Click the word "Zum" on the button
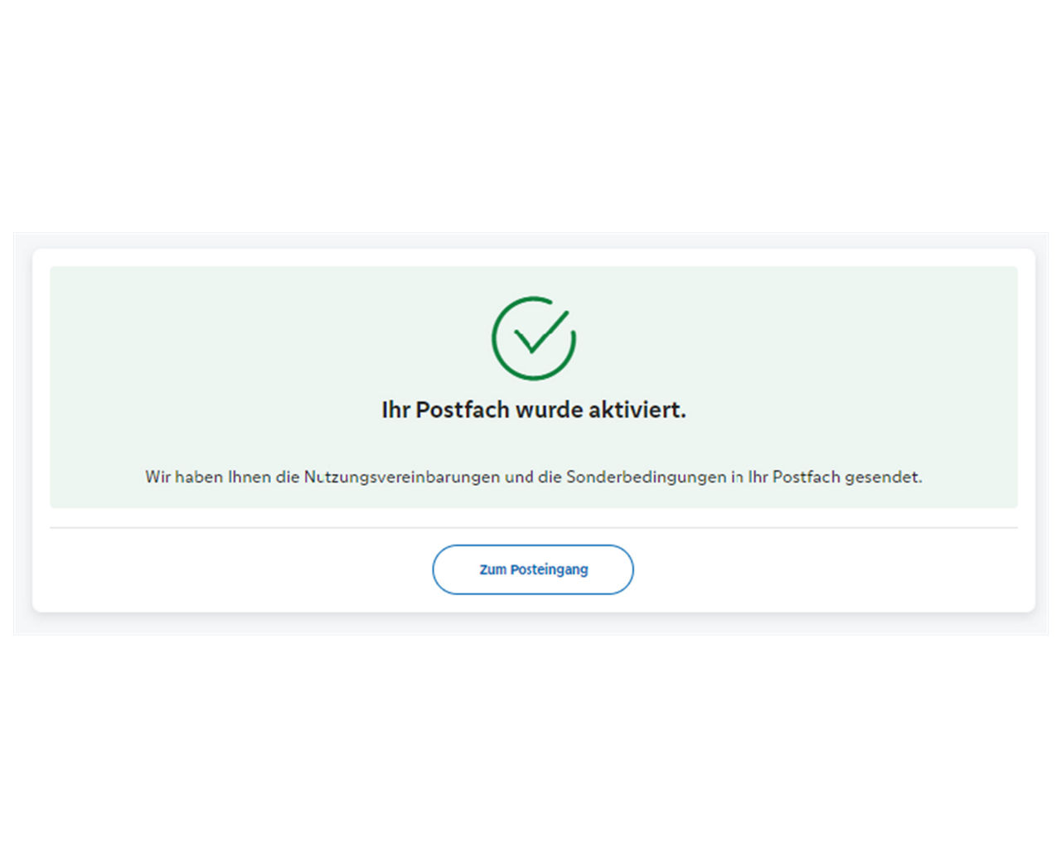The height and width of the screenshot is (867, 1061). tap(492, 569)
